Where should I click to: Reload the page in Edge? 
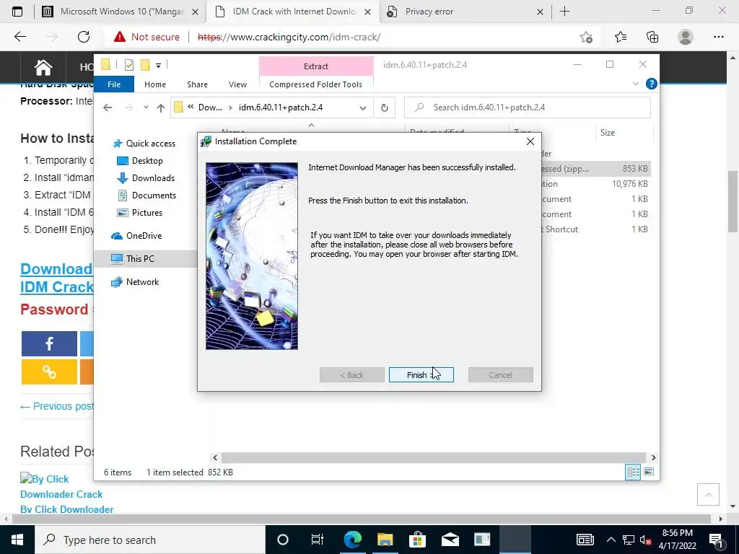pos(84,37)
